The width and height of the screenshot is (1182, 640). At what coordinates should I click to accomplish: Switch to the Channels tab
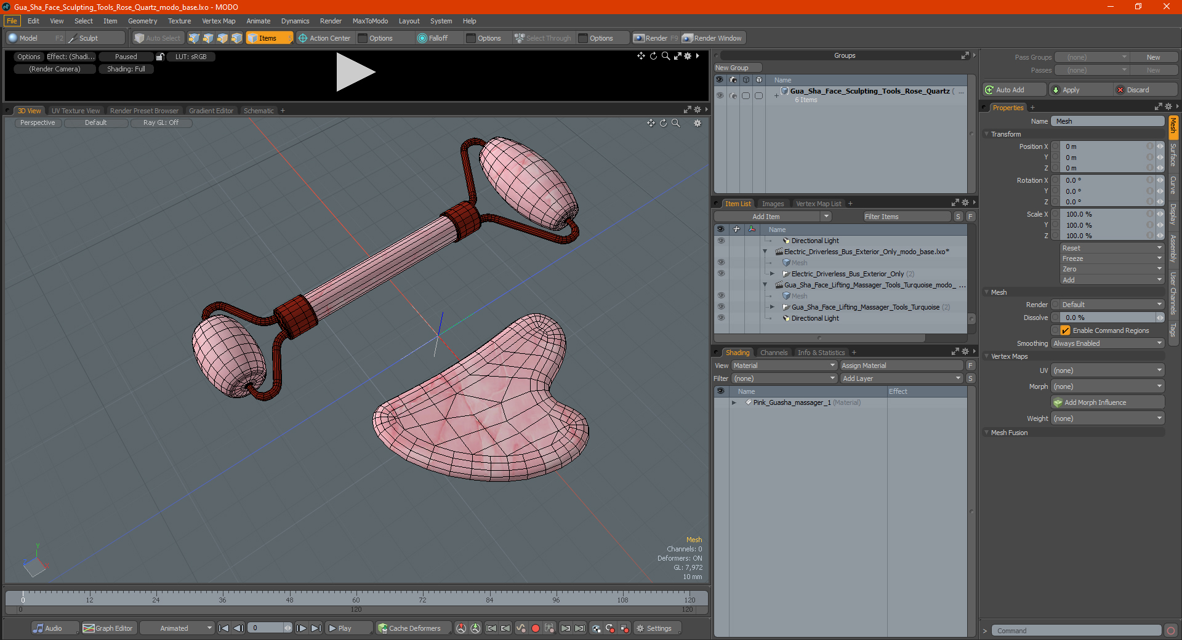coord(773,353)
